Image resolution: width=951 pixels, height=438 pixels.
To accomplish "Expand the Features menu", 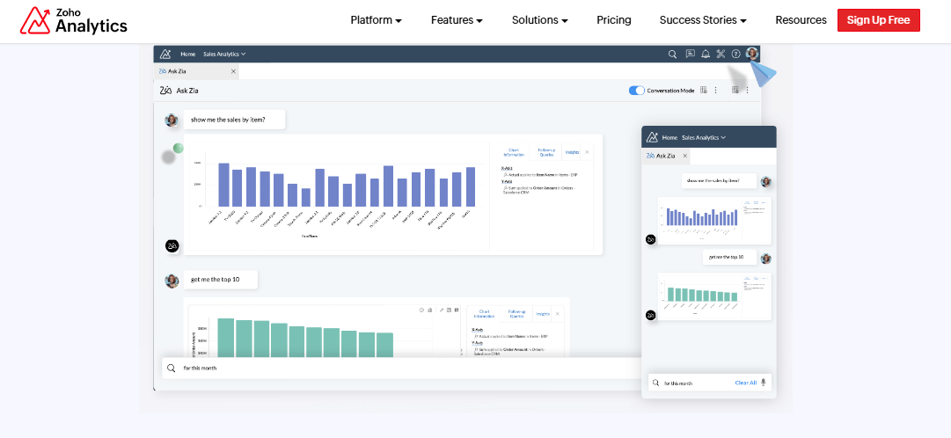I will tap(457, 20).
